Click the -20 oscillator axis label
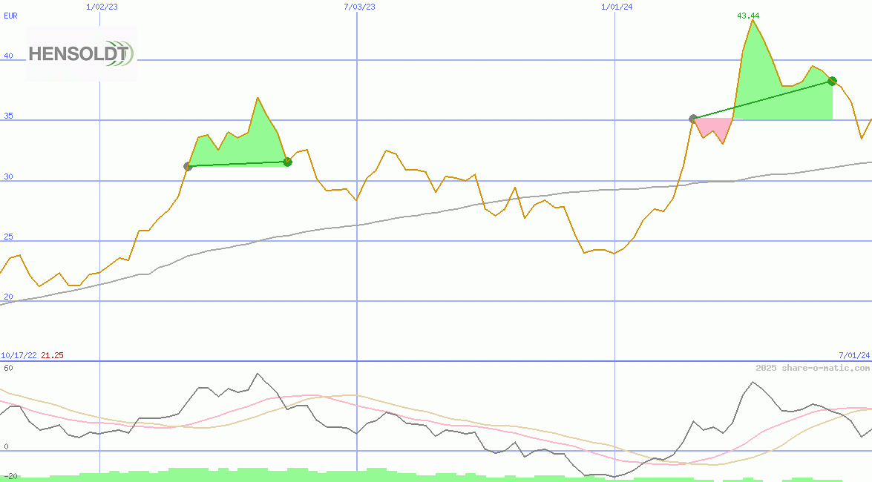Screen dimensions: 872x482 click(10, 476)
